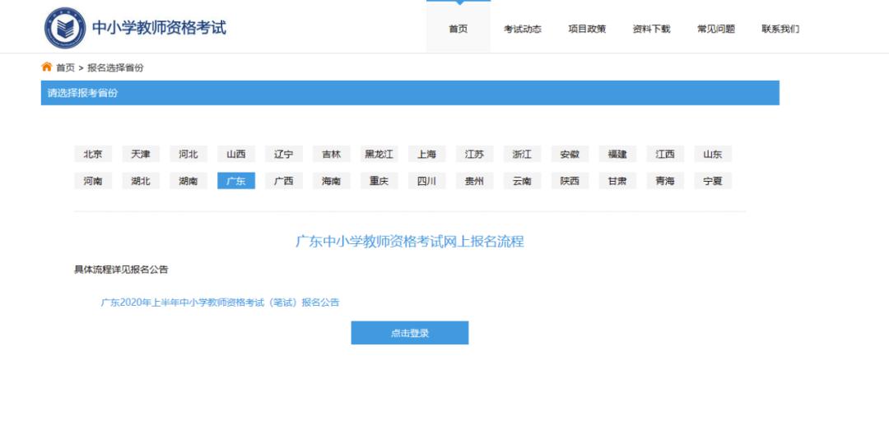Open the 联系我们 navigation tab
The width and height of the screenshot is (889, 425).
click(x=780, y=29)
